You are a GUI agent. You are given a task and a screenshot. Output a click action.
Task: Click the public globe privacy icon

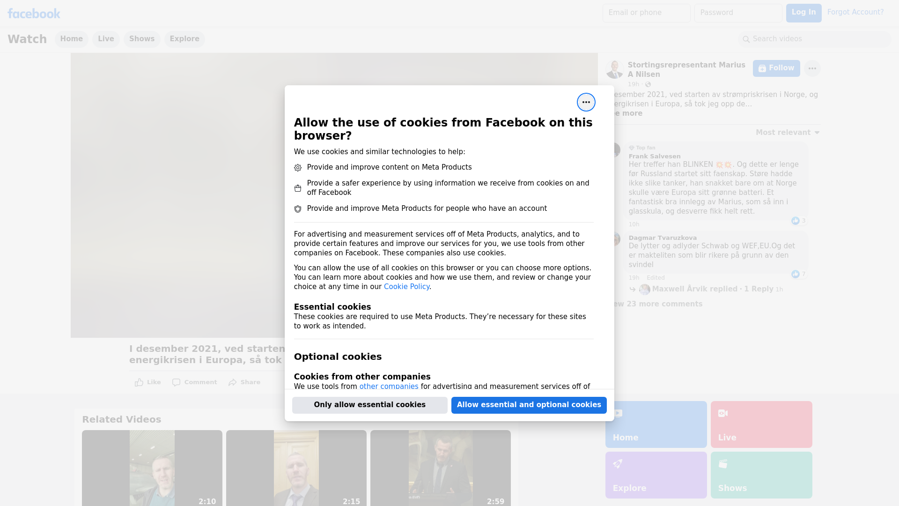tap(648, 84)
